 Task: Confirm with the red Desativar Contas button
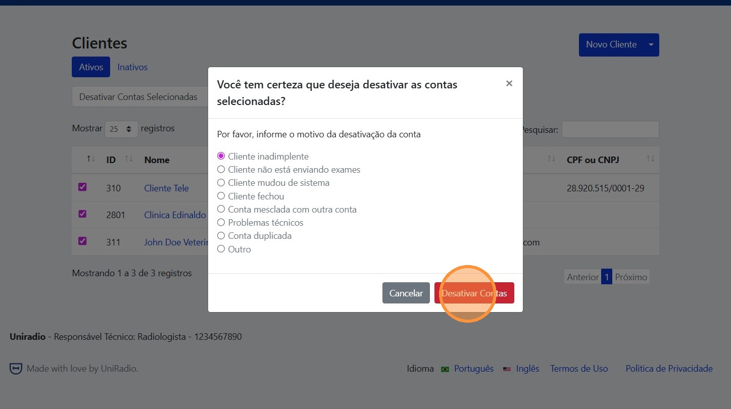tap(474, 293)
